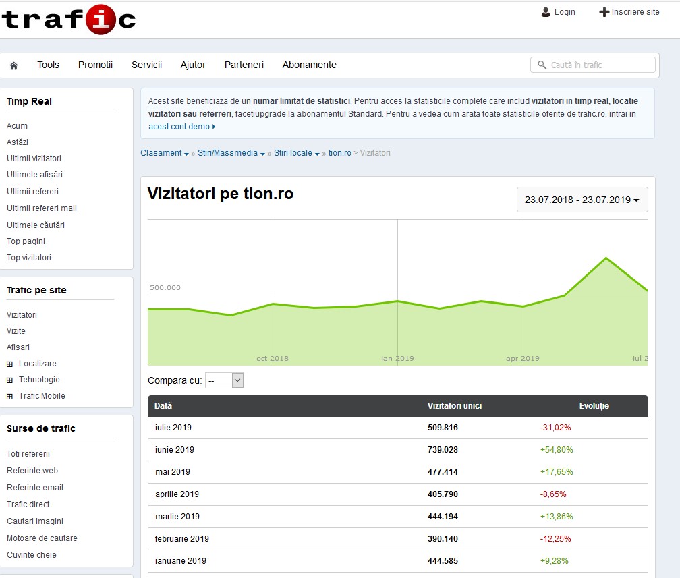680x578 pixels.
Task: Open the Parteneri menu
Action: (244, 65)
